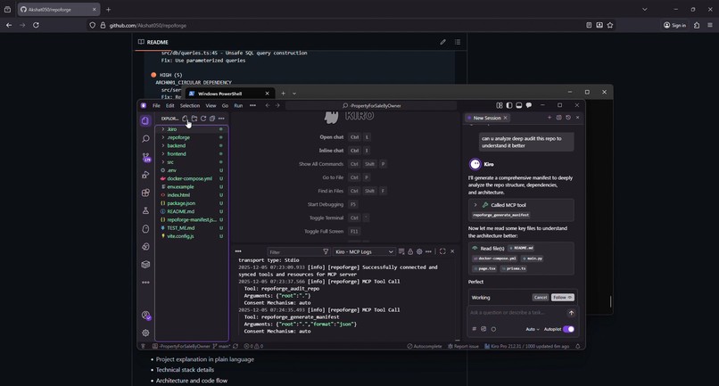Open the Auto model dropdown
The height and width of the screenshot is (386, 719).
pyautogui.click(x=532, y=329)
